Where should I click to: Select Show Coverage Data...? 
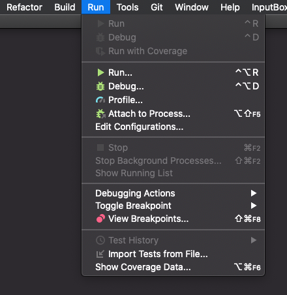[143, 267]
